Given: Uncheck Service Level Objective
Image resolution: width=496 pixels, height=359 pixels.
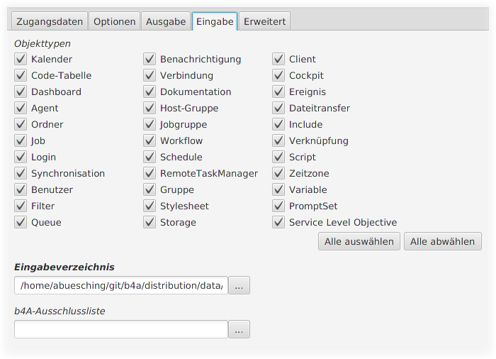Looking at the screenshot, I should point(278,223).
